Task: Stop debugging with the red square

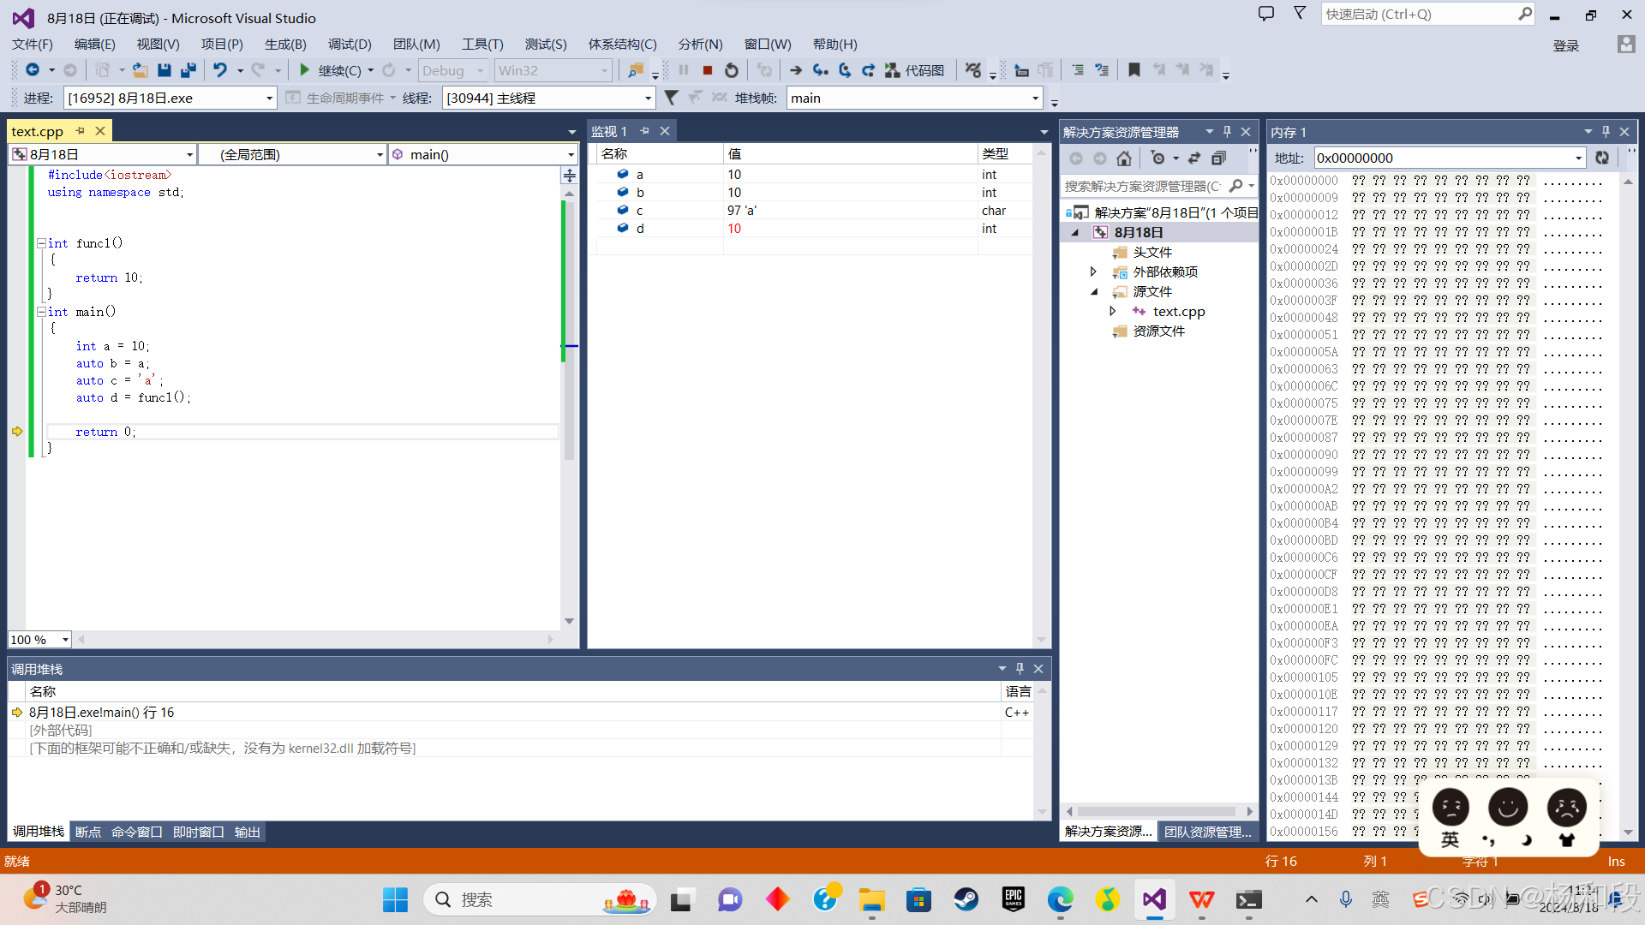Action: tap(708, 70)
